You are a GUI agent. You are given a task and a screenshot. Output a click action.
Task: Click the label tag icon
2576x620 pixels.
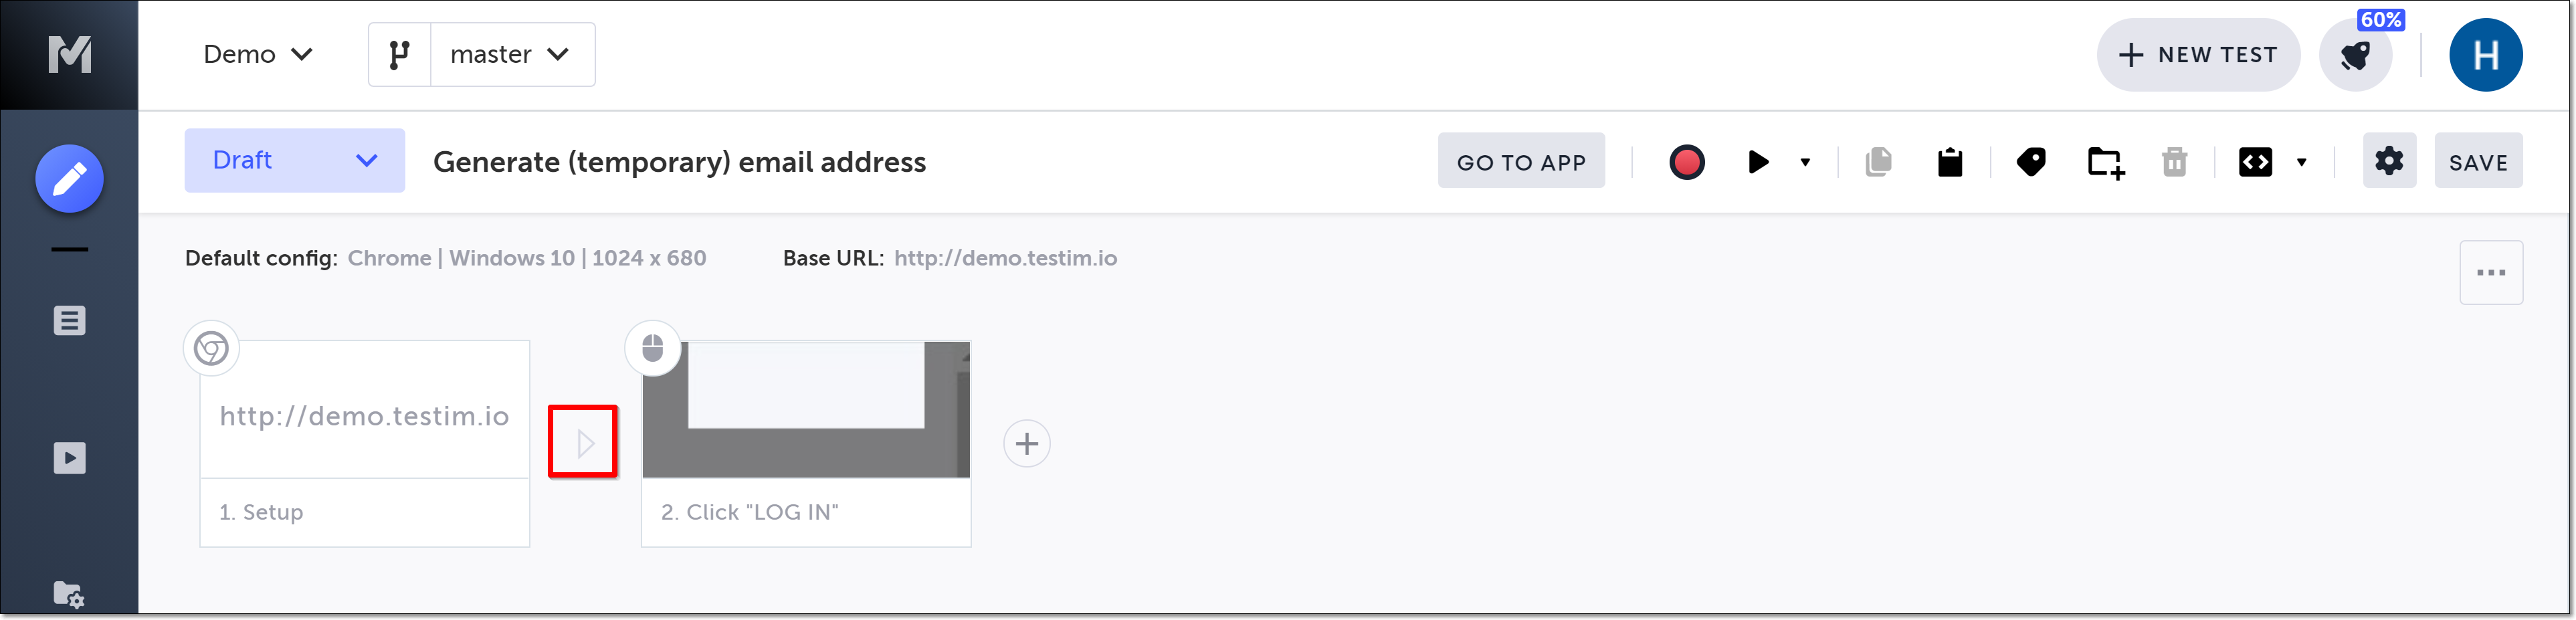click(2031, 162)
